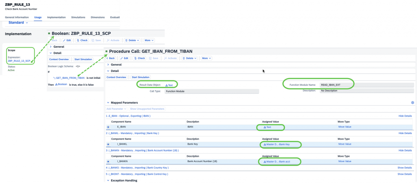Switch to the Simulations tab
The image size is (417, 186).
click(78, 17)
